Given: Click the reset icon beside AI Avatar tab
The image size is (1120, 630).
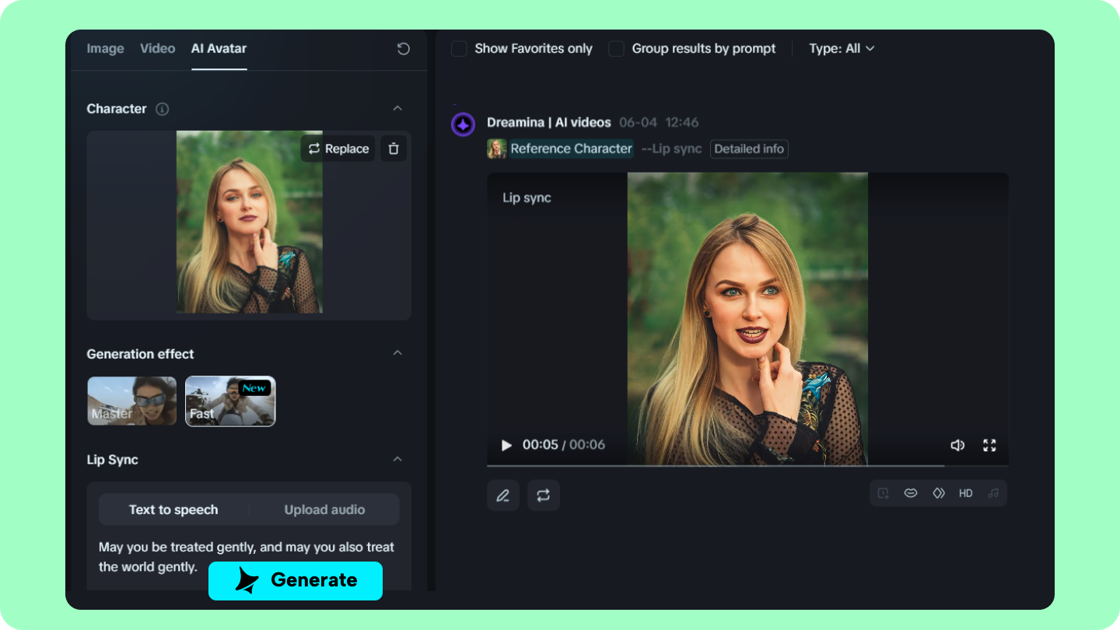Looking at the screenshot, I should point(403,49).
